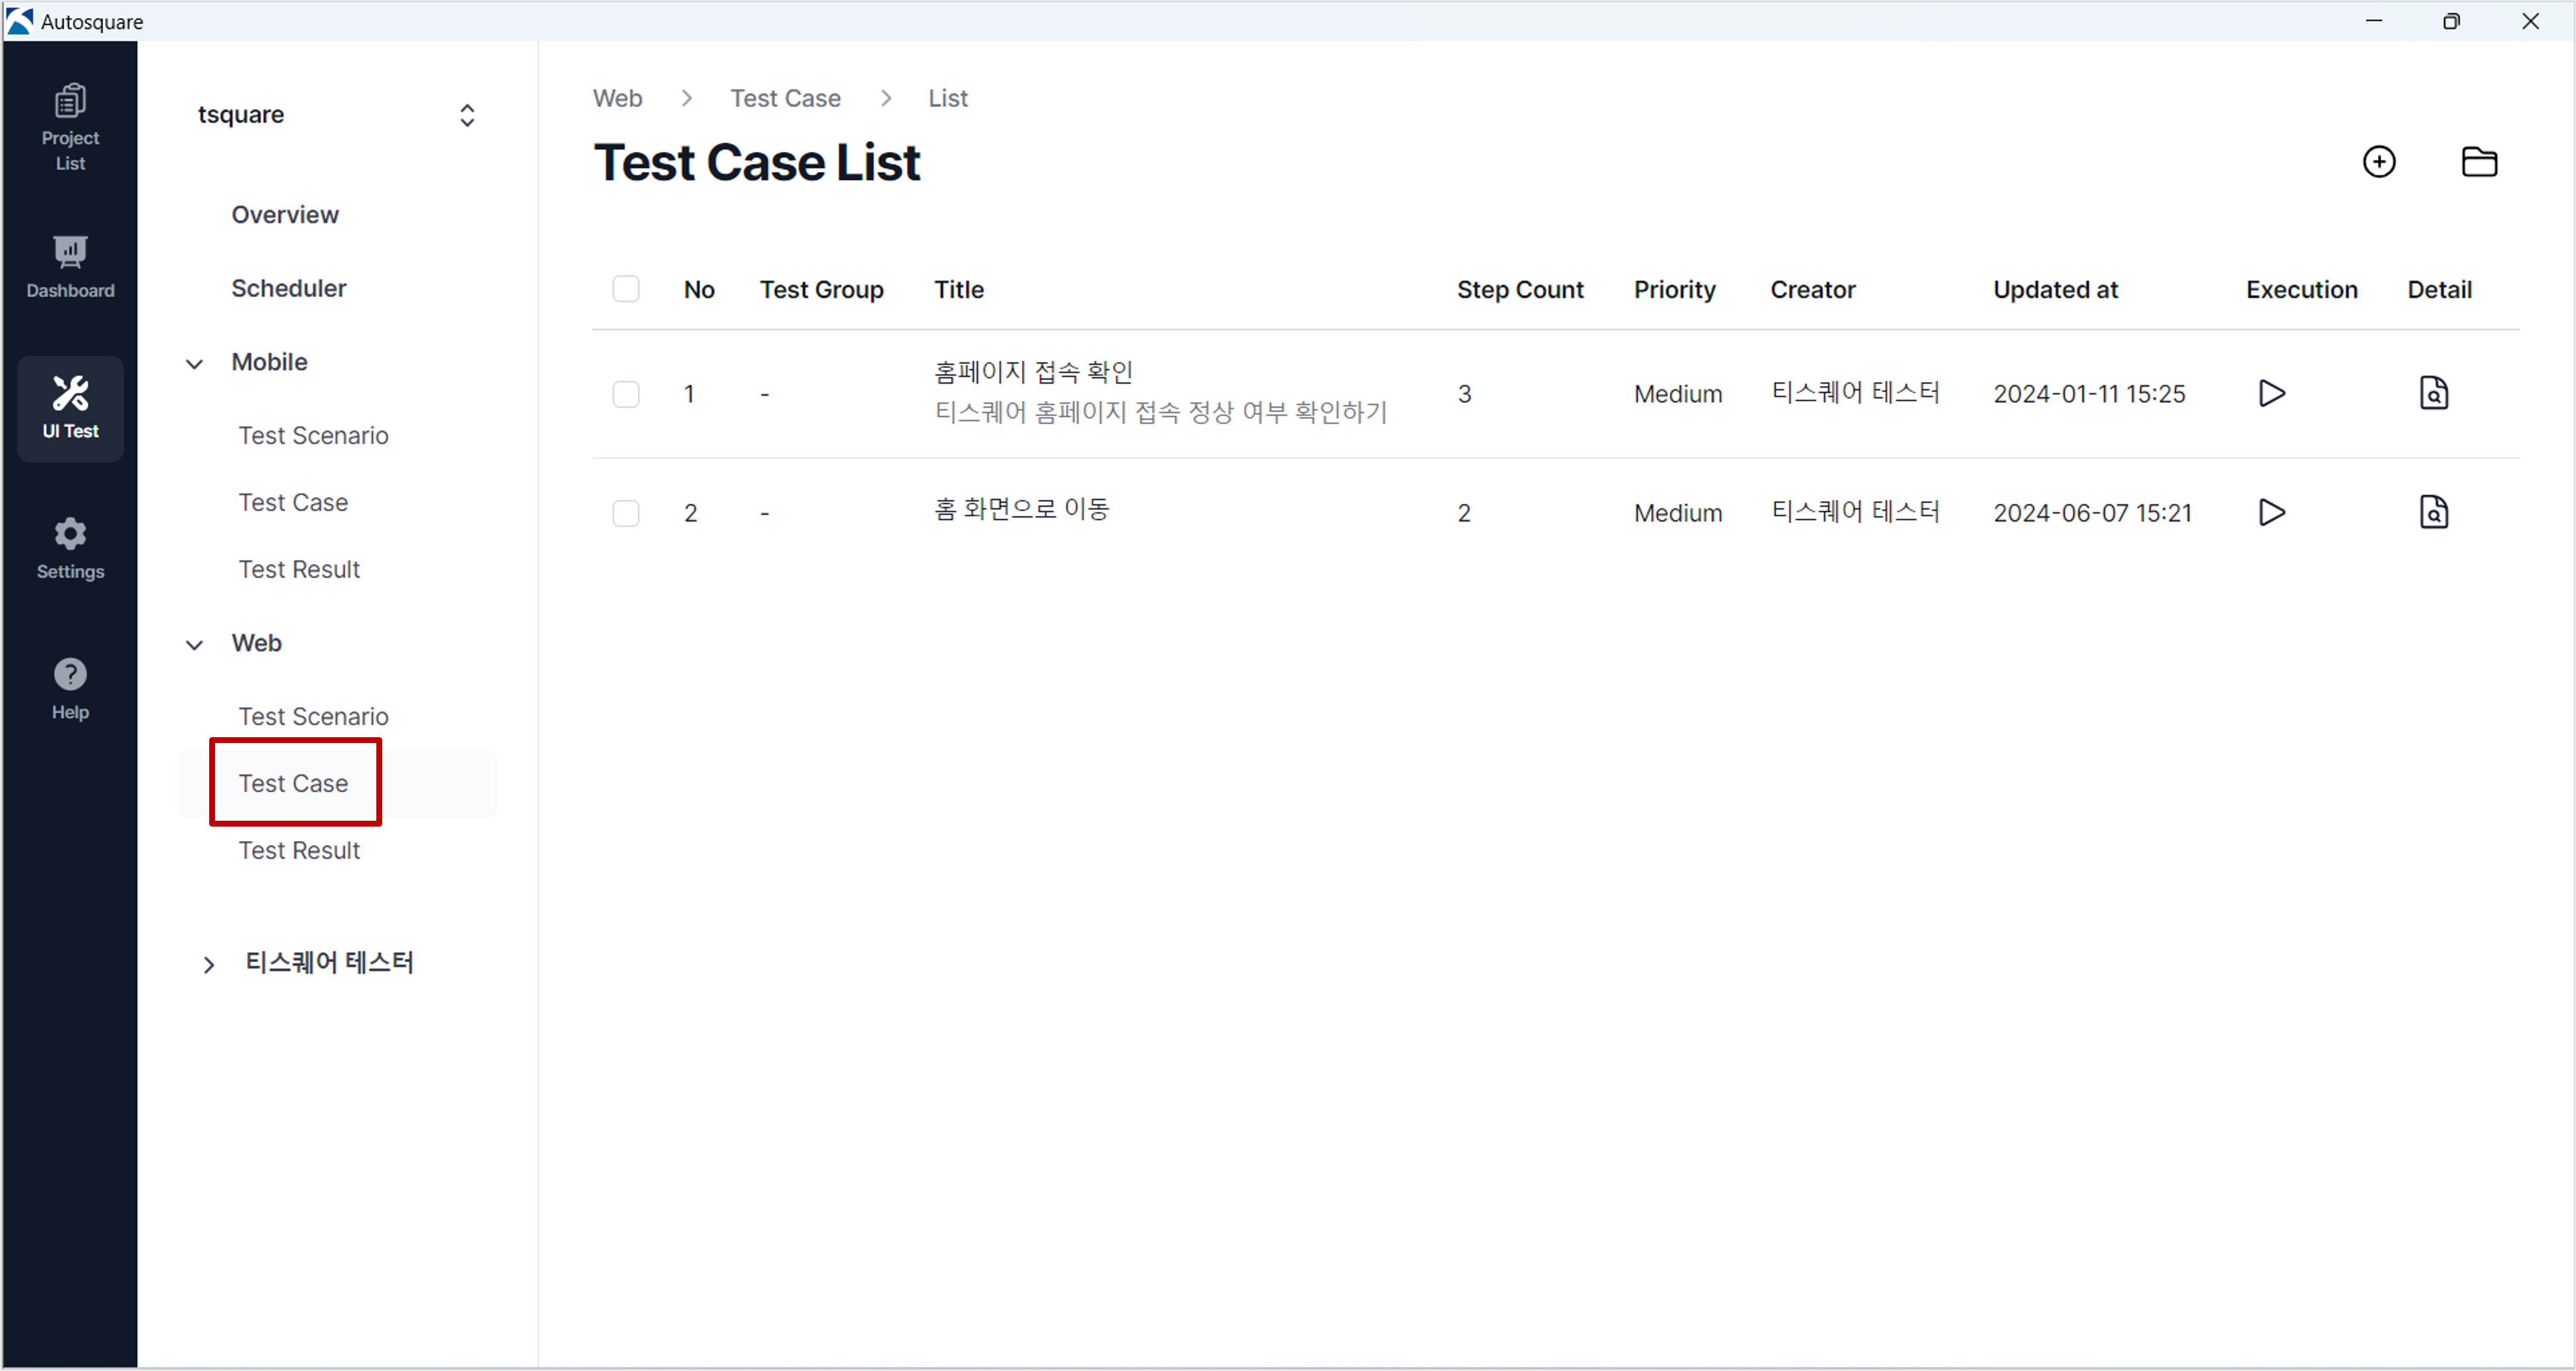
Task: Click the Test Case breadcrumb link
Action: click(785, 98)
